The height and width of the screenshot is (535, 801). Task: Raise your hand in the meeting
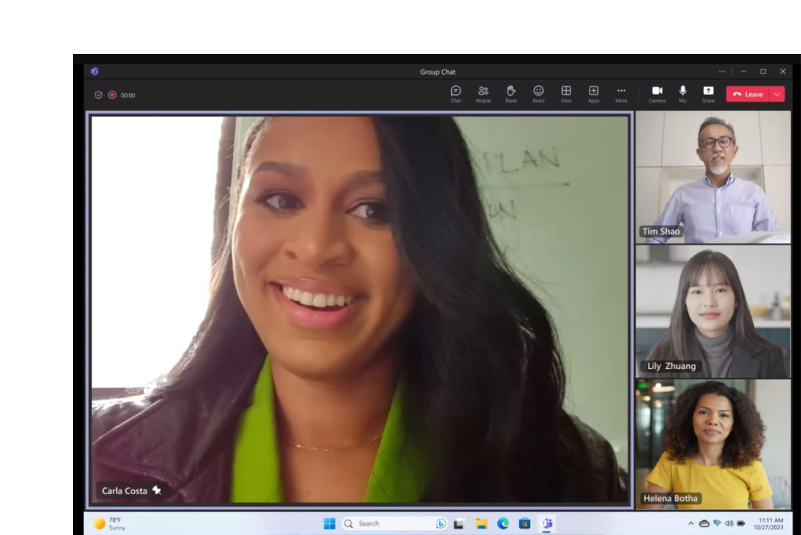click(x=511, y=93)
